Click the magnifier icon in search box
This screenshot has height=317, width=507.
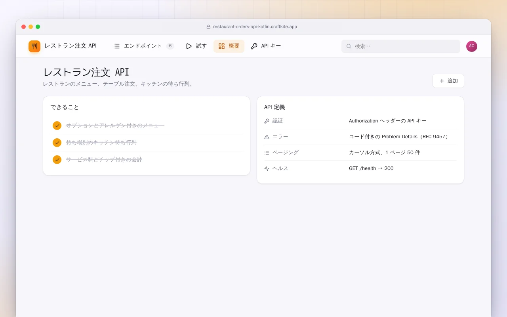pyautogui.click(x=349, y=46)
